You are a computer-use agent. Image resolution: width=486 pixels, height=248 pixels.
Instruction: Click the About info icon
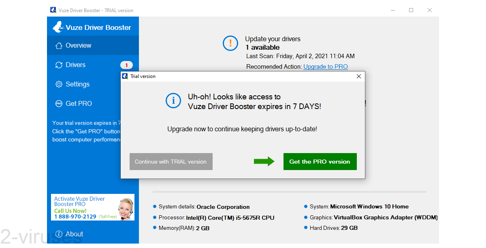tap(59, 234)
